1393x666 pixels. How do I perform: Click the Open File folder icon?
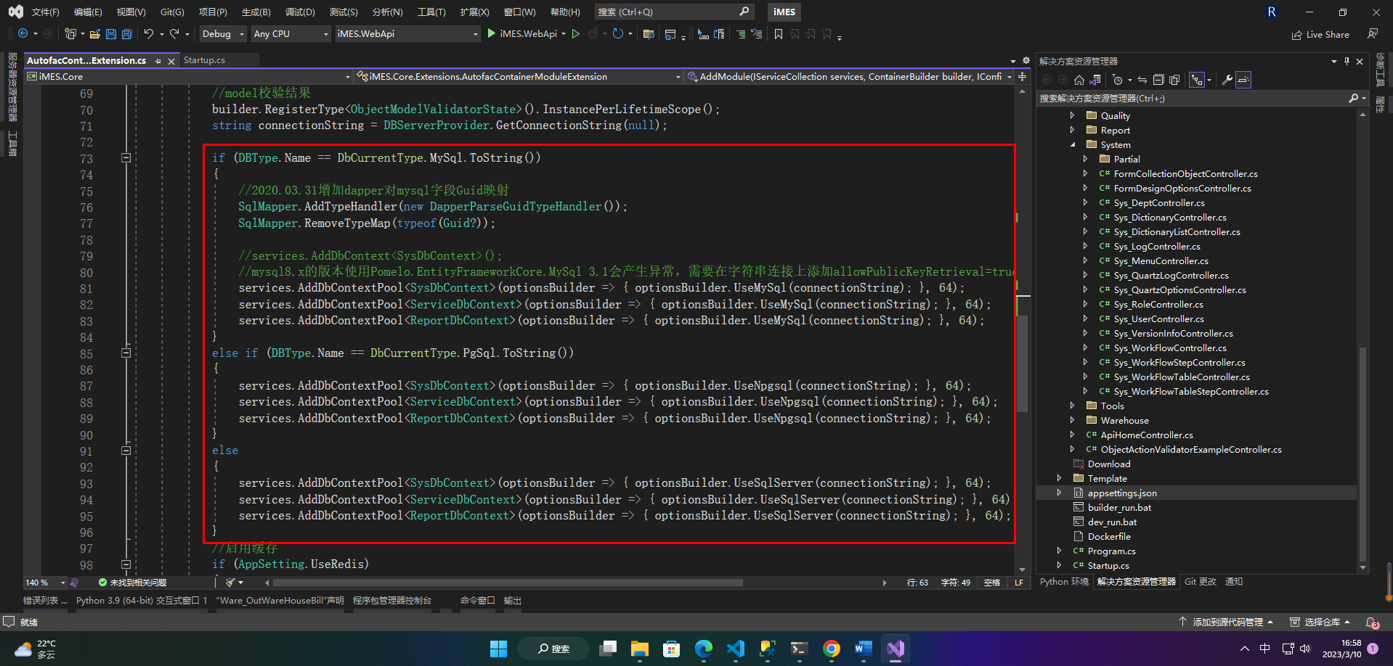(x=95, y=33)
